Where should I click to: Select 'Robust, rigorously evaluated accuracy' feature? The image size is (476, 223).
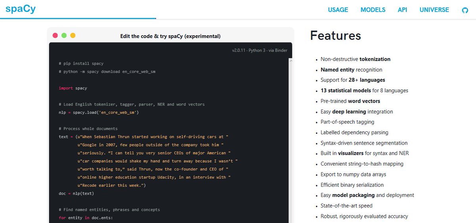coord(364,216)
